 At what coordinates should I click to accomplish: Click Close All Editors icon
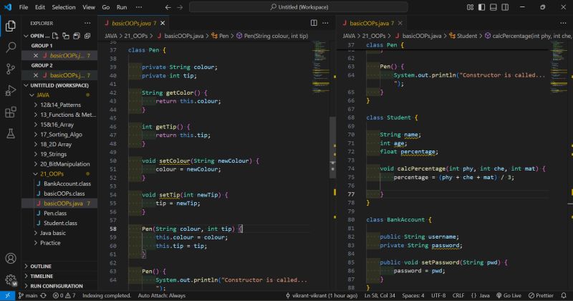pyautogui.click(x=87, y=36)
